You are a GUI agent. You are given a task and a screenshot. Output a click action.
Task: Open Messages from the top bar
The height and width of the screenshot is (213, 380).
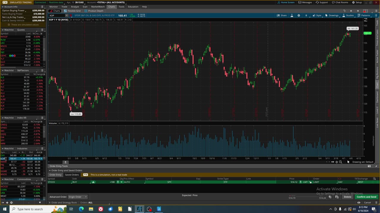click(x=305, y=2)
